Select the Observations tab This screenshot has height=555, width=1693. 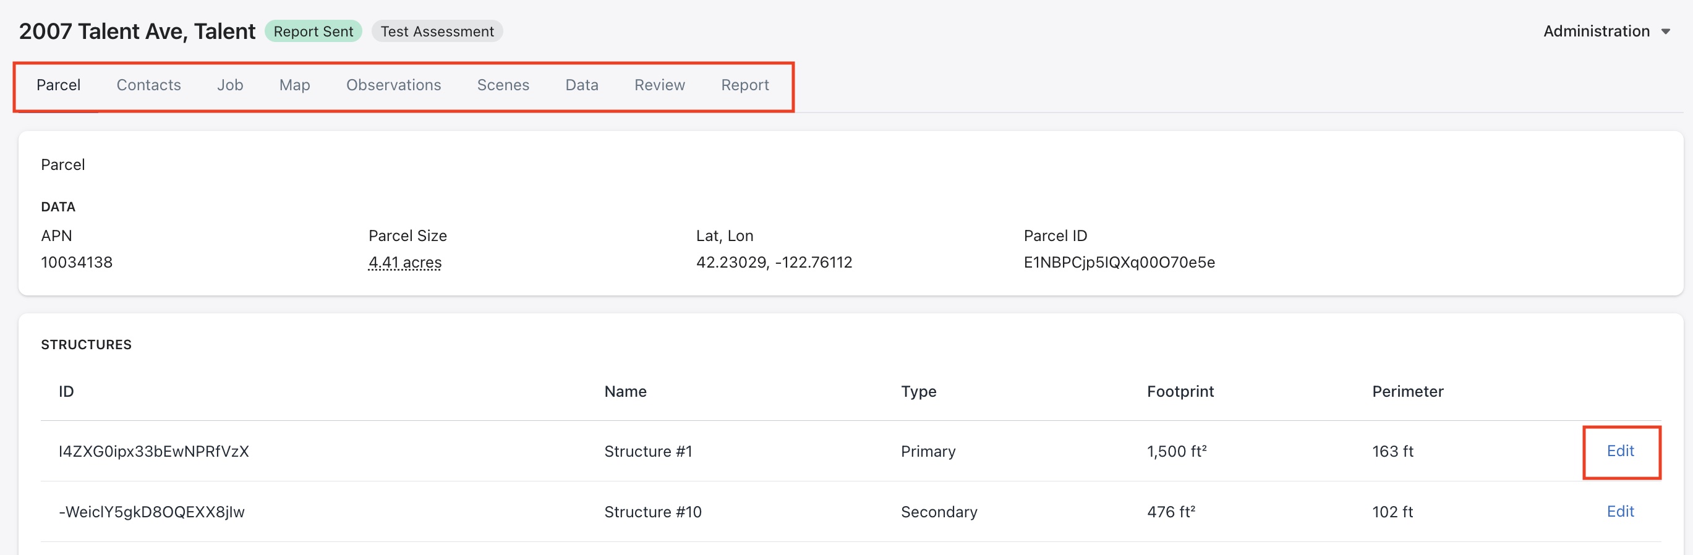(x=393, y=85)
